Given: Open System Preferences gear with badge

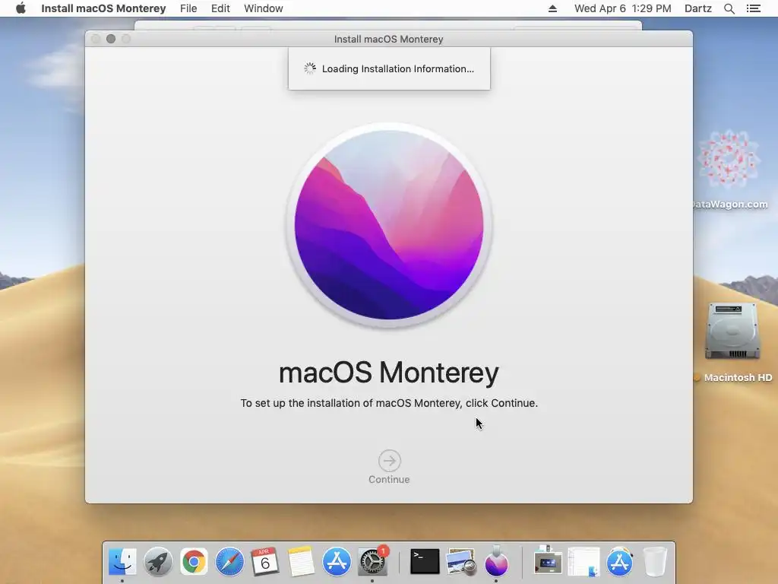Looking at the screenshot, I should click(372, 562).
